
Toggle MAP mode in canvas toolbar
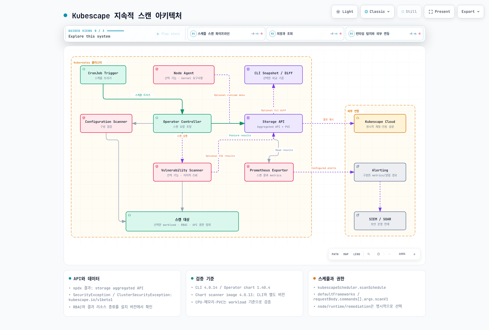coord(346,254)
